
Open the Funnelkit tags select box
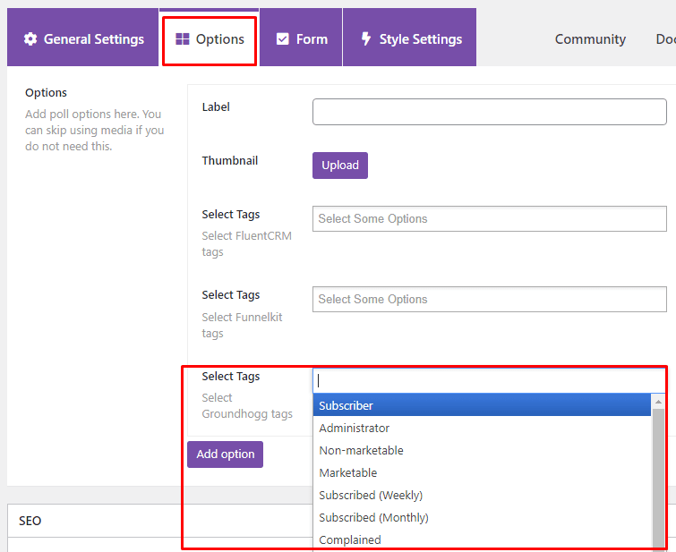490,300
